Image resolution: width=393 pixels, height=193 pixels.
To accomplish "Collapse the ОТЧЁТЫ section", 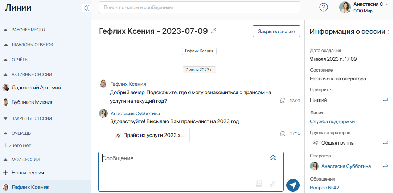I will click(5, 60).
